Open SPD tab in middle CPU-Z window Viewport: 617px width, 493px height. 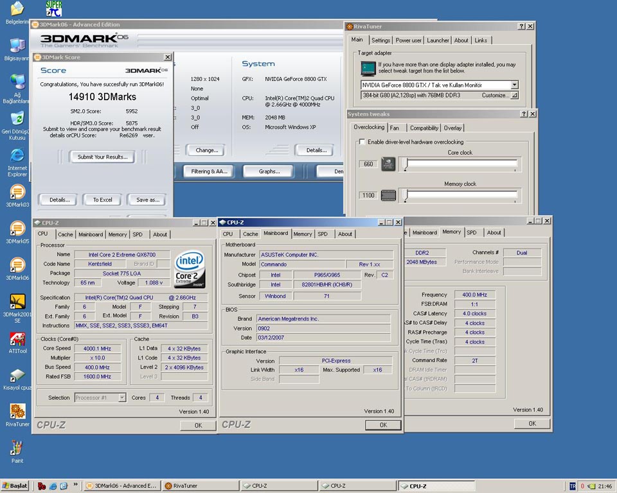(x=323, y=234)
